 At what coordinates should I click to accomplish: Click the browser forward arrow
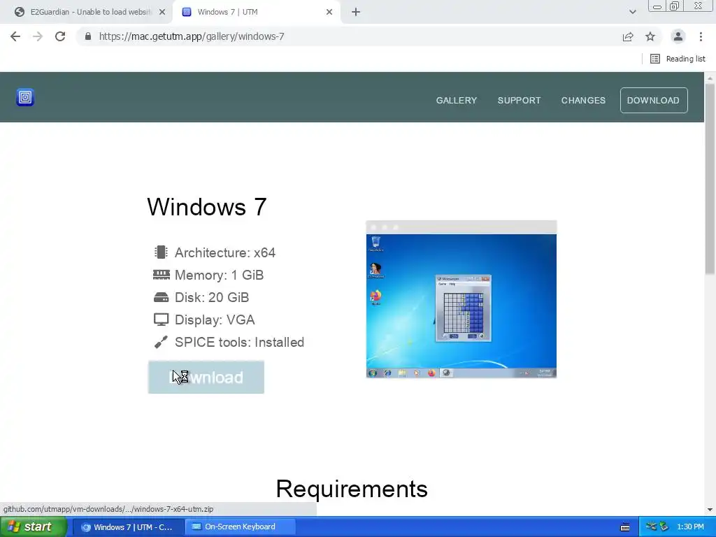pos(38,36)
